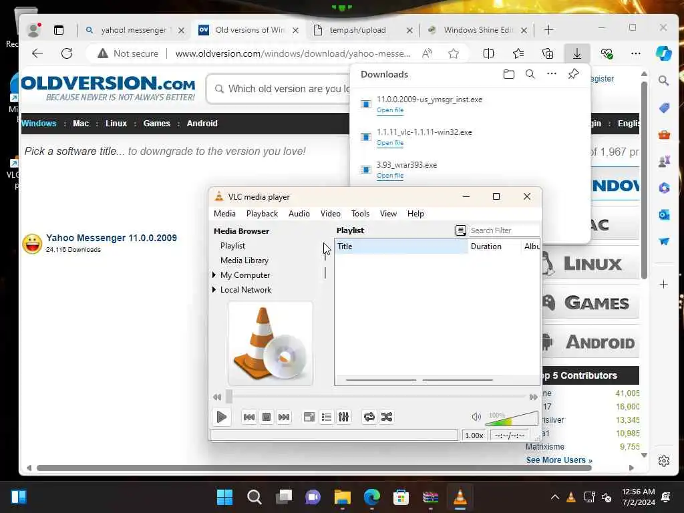Show hidden system tray icons chevron
Screen dimensions: 684x513
point(555,497)
